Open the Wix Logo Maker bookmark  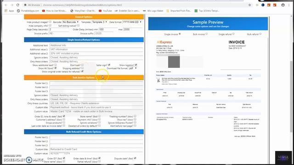pyautogui.click(x=153, y=11)
